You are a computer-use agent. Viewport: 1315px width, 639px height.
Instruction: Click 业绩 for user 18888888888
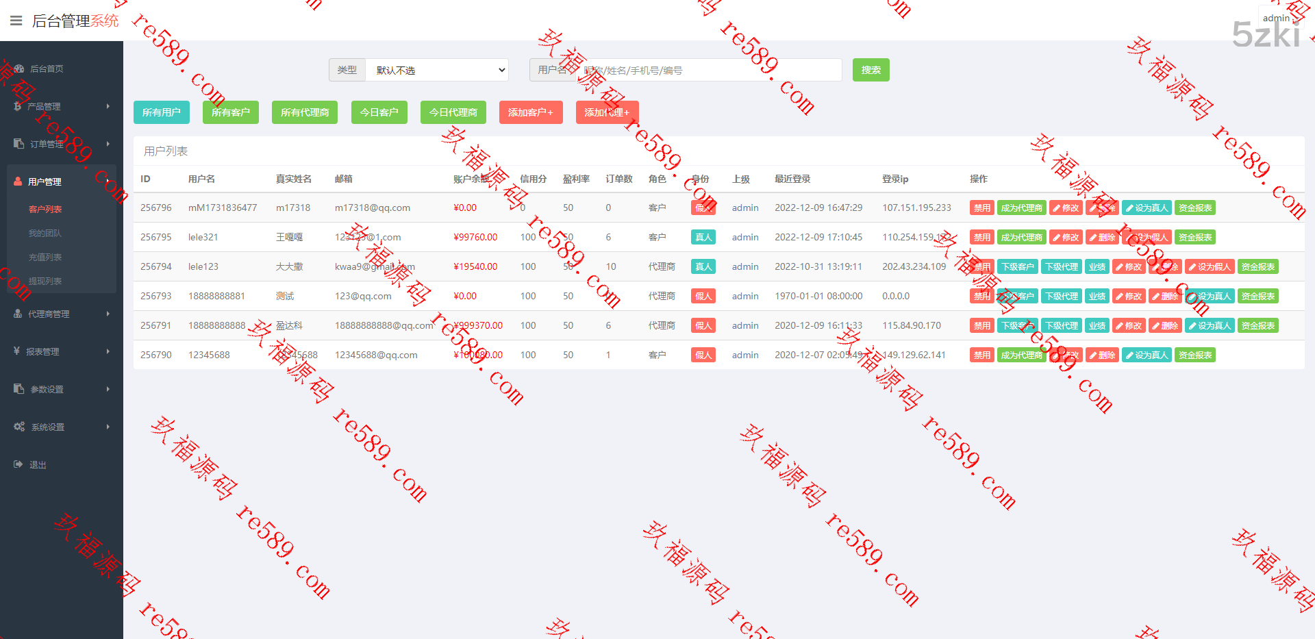[x=1097, y=325]
